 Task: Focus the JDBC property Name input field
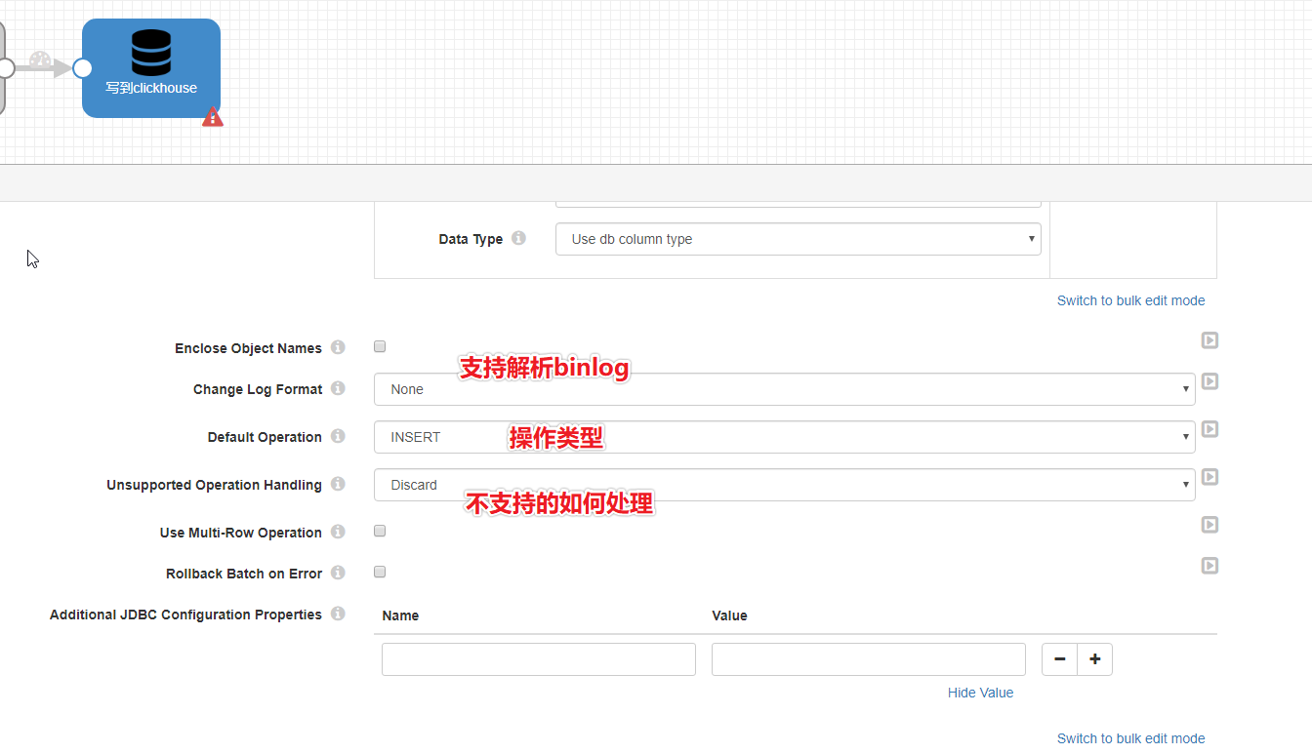539,659
